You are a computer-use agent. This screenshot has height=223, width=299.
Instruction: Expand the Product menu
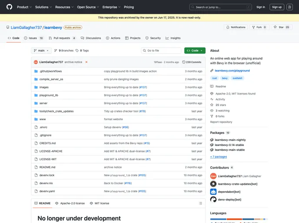pos(24,7)
